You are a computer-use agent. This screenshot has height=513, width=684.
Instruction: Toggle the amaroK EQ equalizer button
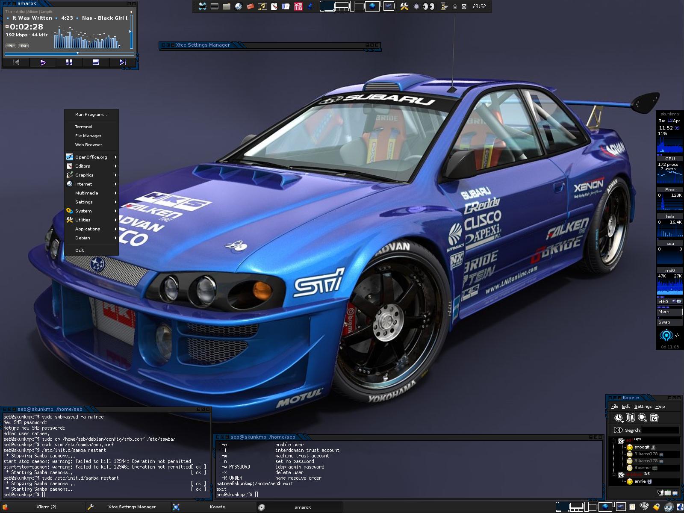coord(24,46)
